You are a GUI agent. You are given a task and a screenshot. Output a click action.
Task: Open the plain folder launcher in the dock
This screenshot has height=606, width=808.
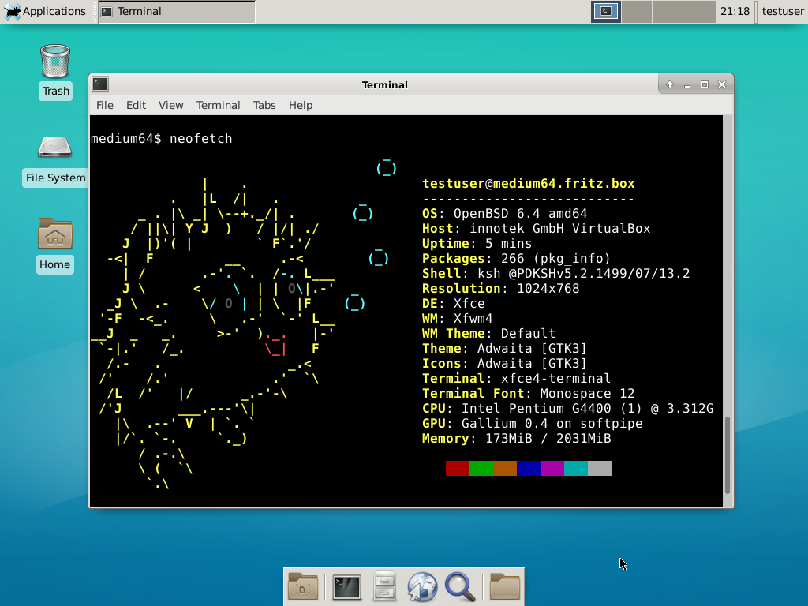click(x=504, y=586)
